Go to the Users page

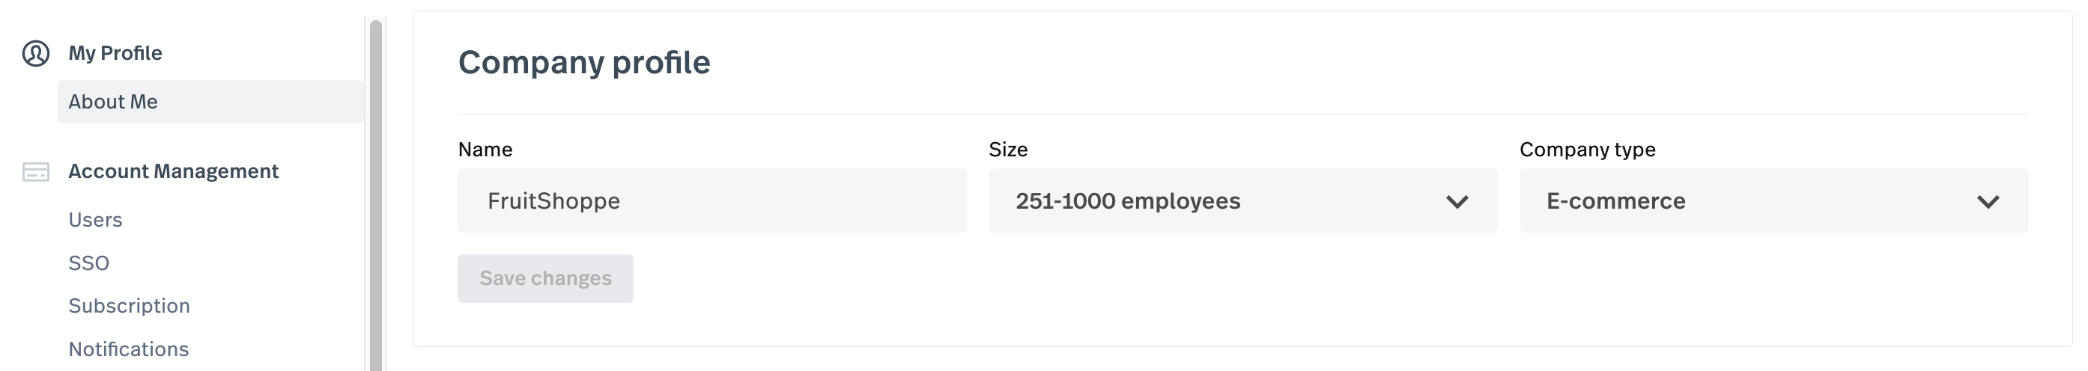[x=96, y=221]
